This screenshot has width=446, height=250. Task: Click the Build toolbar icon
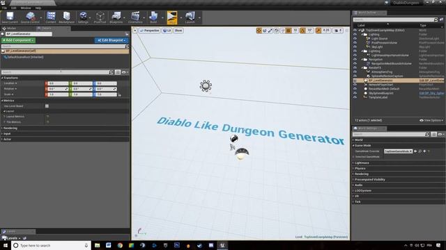(153, 17)
